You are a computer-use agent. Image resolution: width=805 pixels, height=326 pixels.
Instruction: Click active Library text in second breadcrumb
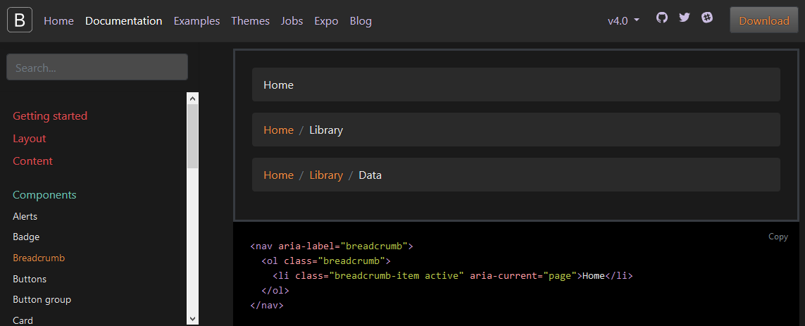coord(326,130)
